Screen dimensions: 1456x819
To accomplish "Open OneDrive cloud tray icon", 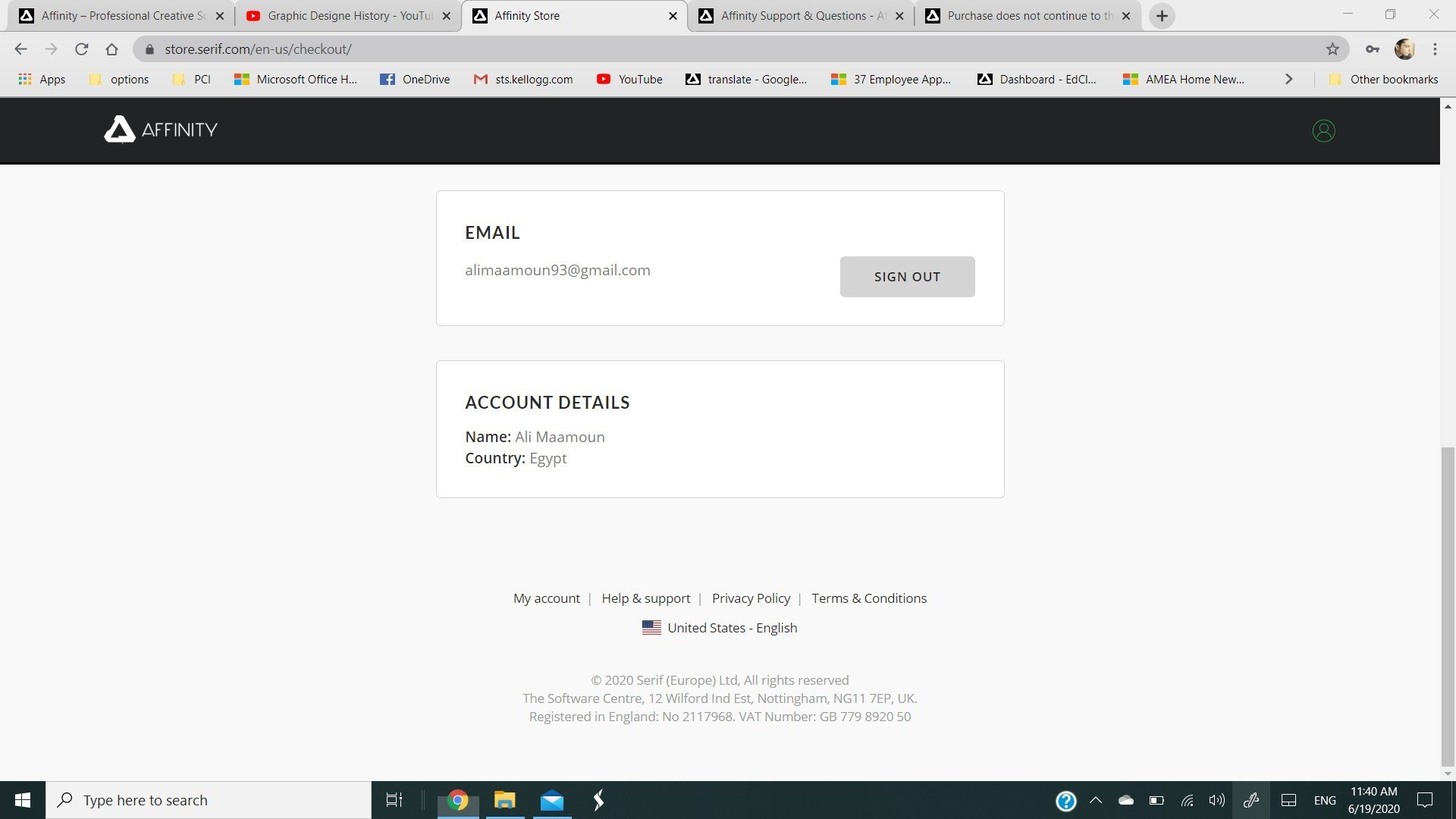I will (1126, 800).
